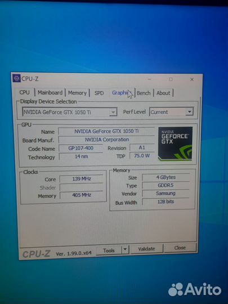Open the Bench tab

144,93
